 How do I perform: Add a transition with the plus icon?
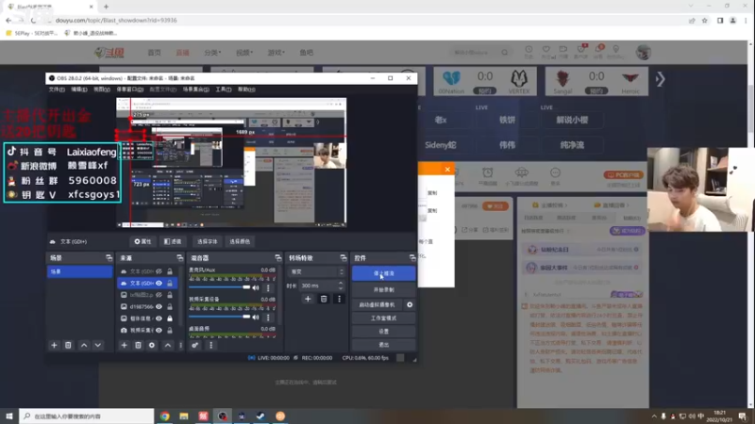point(308,299)
